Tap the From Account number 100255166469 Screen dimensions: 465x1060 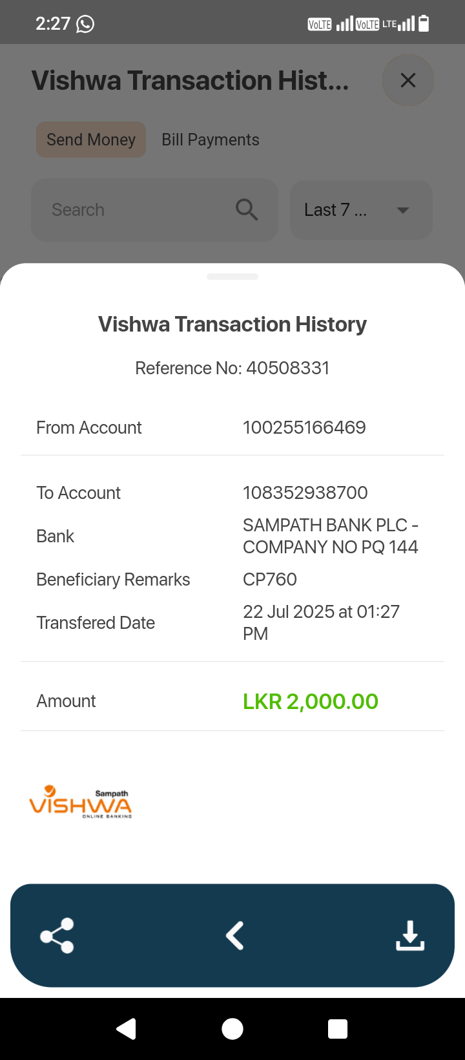click(x=304, y=427)
